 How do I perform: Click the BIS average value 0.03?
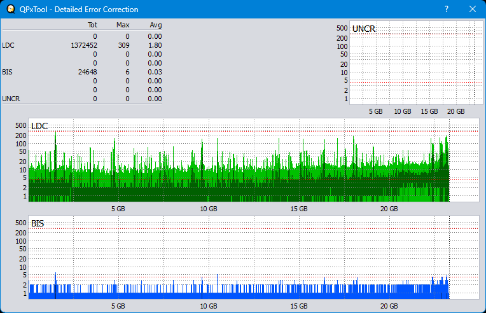[x=155, y=72]
